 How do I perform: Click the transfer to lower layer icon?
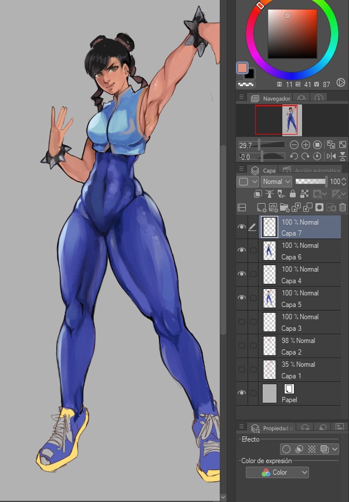296,207
